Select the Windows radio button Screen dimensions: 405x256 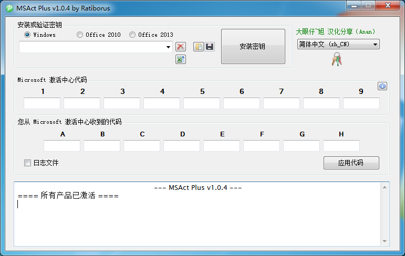click(x=27, y=35)
